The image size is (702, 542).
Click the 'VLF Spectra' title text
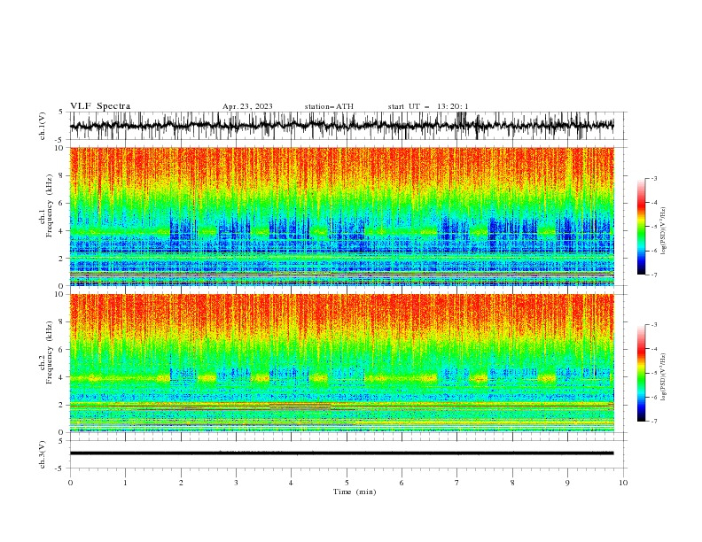coord(100,106)
